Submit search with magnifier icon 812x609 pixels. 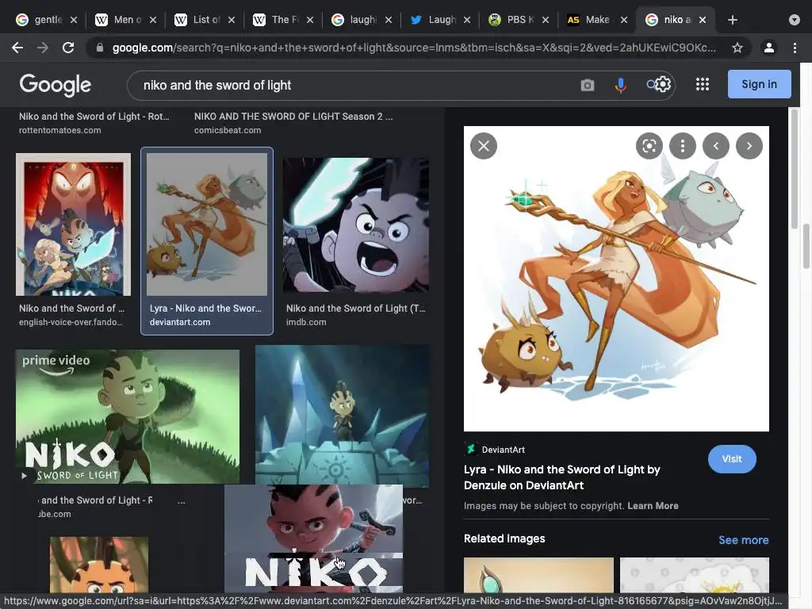[651, 84]
